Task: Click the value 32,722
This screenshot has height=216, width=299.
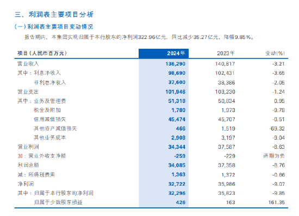Action: click(177, 184)
